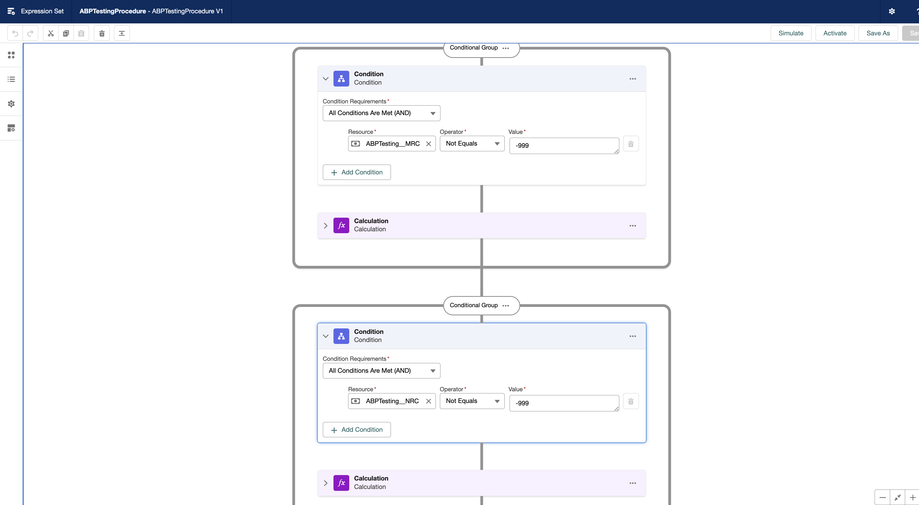
Task: Open the first Condition Requirements dropdown
Action: pos(381,113)
